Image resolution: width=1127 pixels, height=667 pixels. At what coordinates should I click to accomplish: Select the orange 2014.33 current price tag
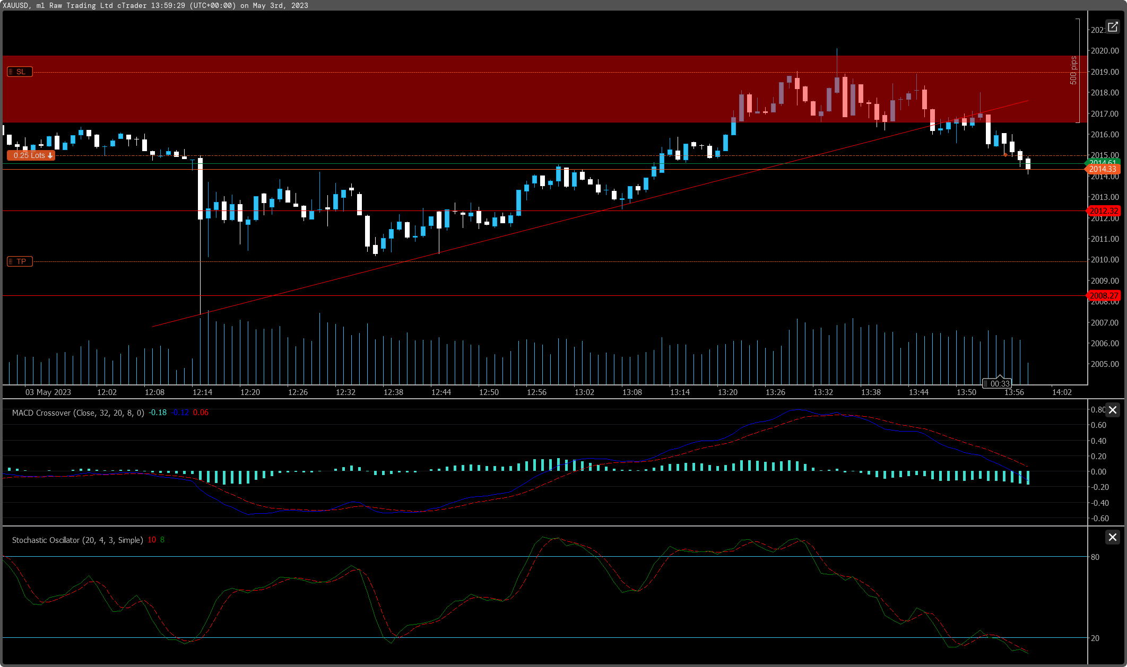pos(1102,169)
